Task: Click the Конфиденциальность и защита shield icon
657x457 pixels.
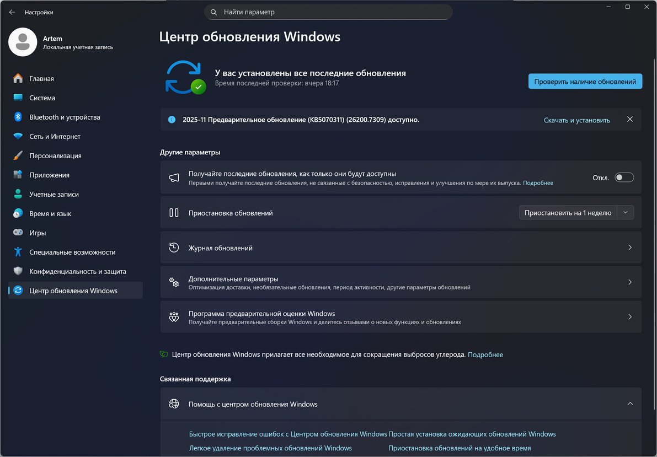Action: coord(18,271)
